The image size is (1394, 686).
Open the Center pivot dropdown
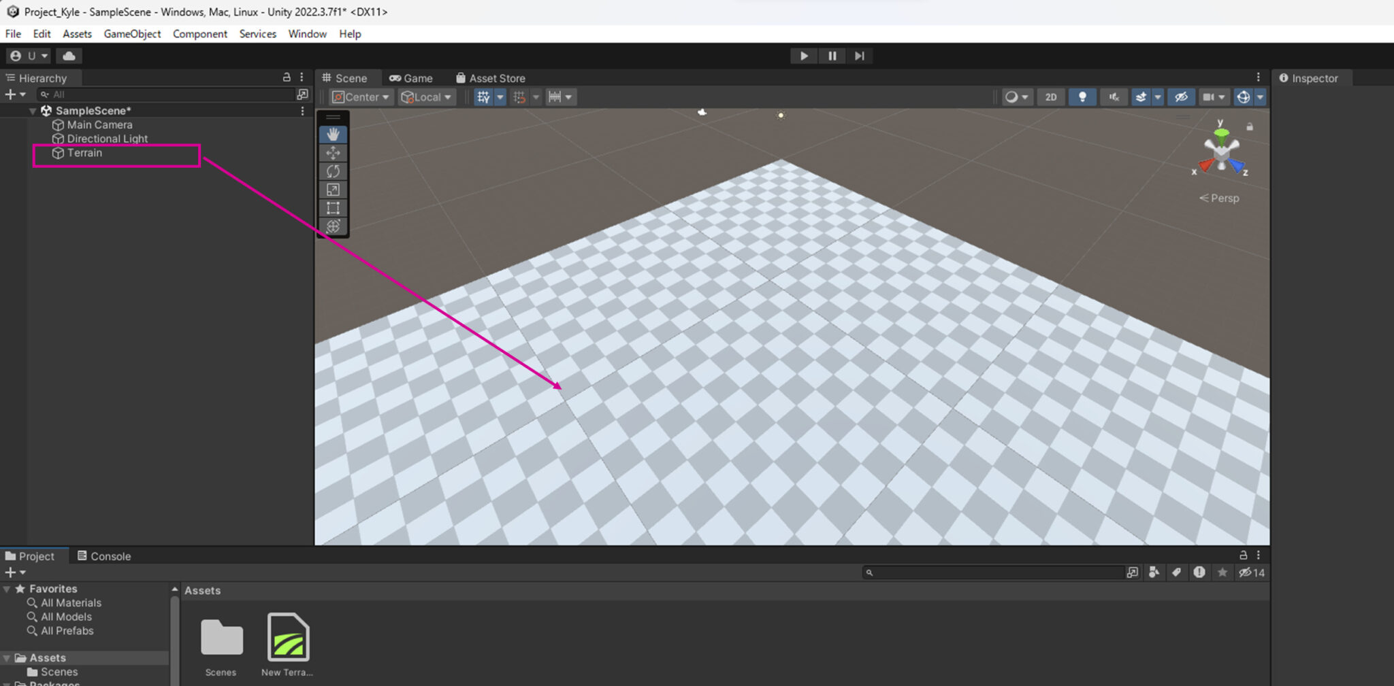[x=361, y=97]
